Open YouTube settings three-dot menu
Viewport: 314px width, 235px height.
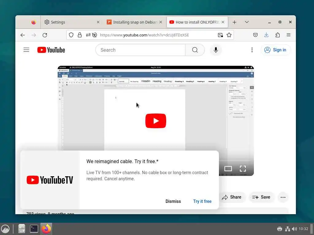(x=252, y=50)
